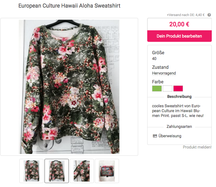This screenshot has width=216, height=187.
Task: Select the pink color swatch
Action: 178,88
